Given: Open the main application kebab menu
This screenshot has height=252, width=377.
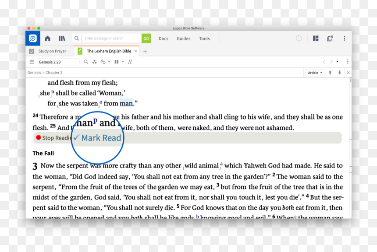Looking at the screenshot, I should point(344,38).
